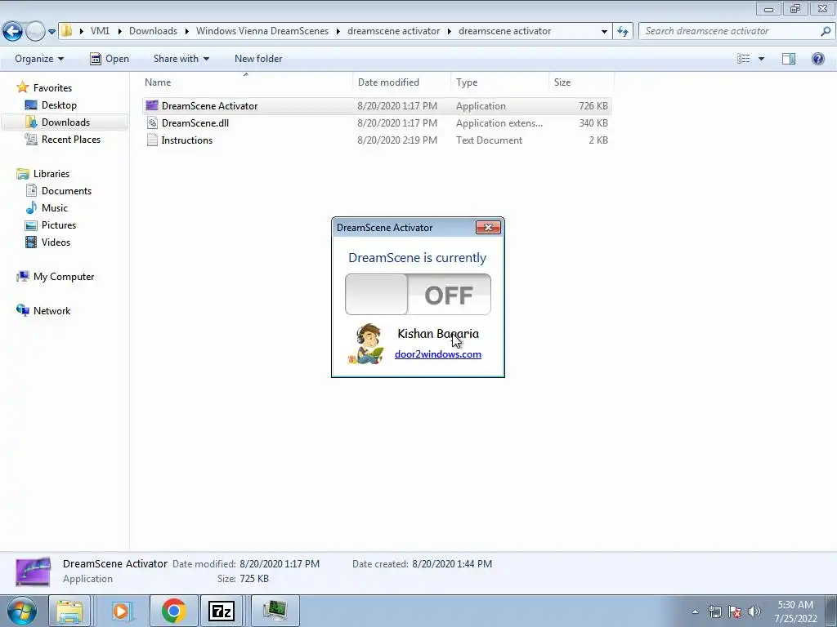Sort by the Name column header
The width and height of the screenshot is (837, 627).
tap(247, 82)
